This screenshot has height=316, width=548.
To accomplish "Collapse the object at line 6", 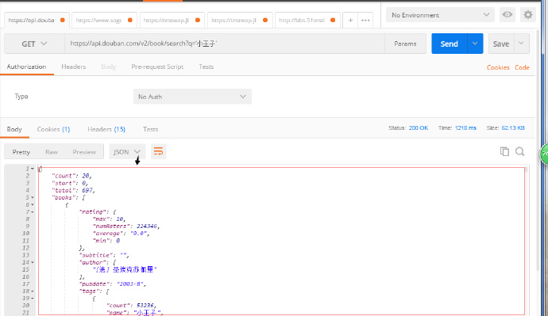I will click(x=32, y=205).
